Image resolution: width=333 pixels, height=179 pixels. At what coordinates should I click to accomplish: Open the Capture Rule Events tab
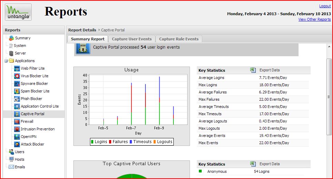point(179,39)
